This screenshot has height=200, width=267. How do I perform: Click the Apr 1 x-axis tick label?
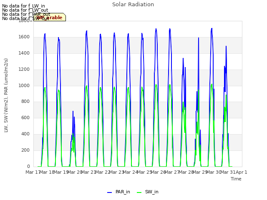pyautogui.click(x=242, y=172)
